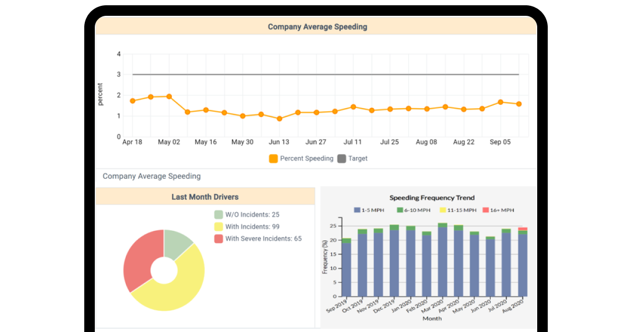
Task: Click the W/O Incidents: 25 label
Action: point(252,214)
